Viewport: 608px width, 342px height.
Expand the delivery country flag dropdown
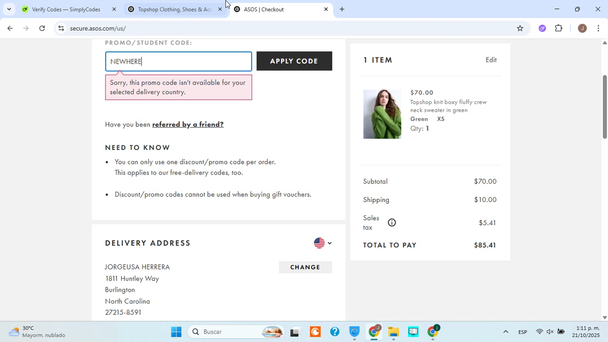323,243
